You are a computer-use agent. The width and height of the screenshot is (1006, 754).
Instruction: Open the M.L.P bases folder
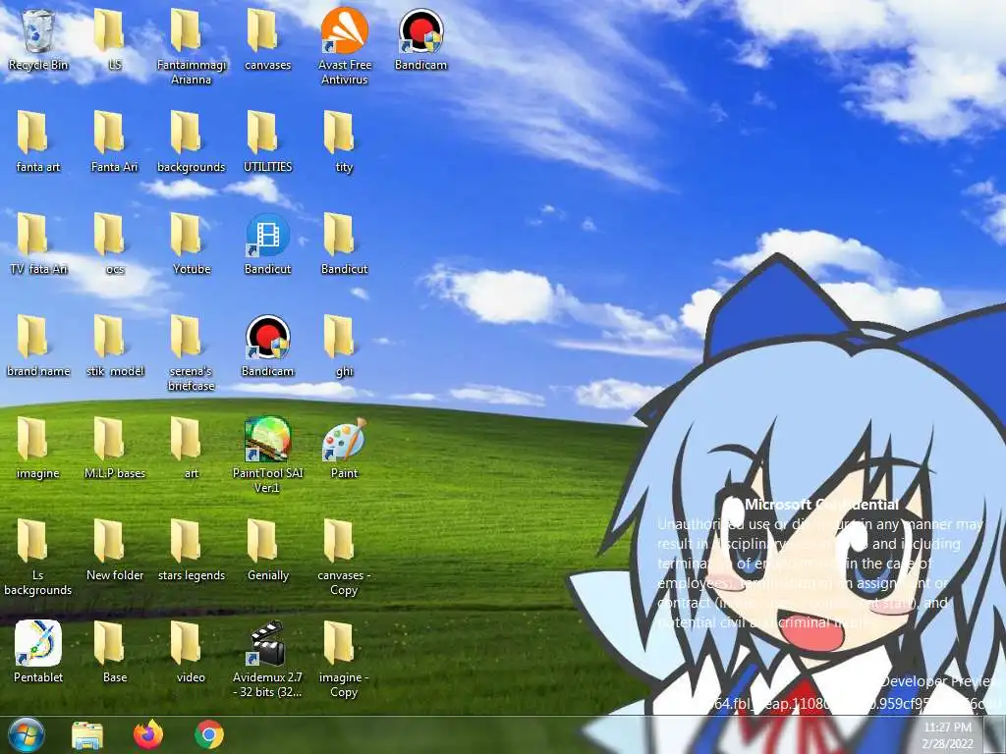114,448
